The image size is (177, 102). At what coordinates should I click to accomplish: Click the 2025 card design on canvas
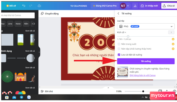[x=88, y=49]
